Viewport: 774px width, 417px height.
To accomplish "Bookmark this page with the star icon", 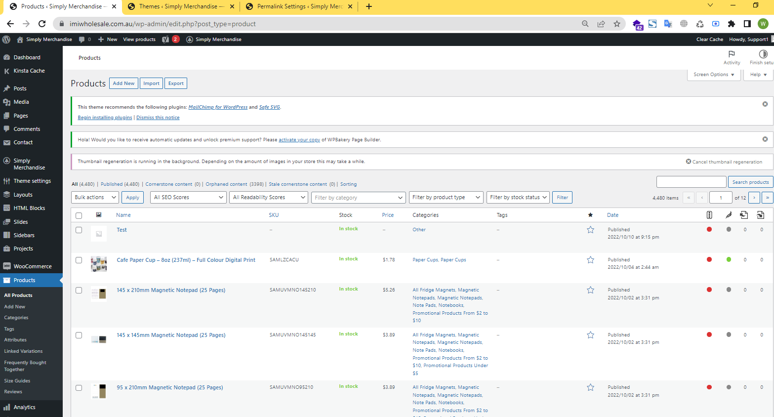I will [x=617, y=24].
